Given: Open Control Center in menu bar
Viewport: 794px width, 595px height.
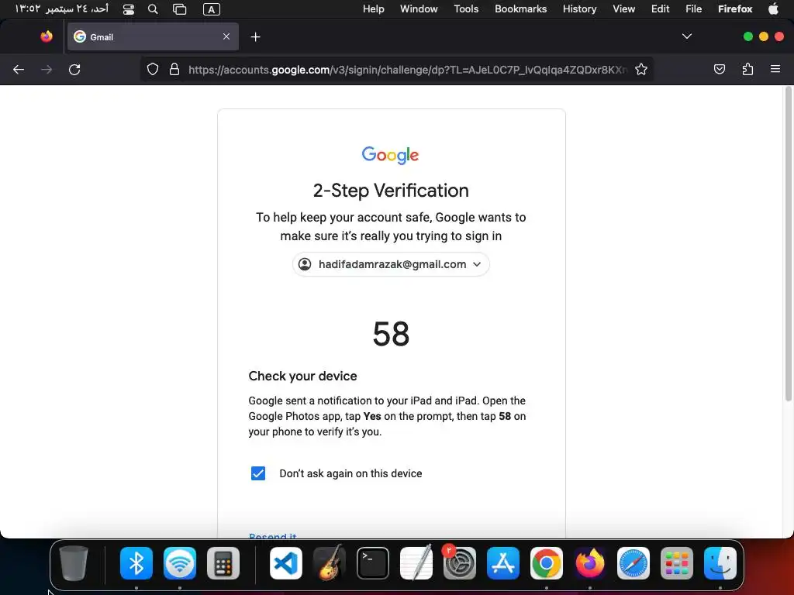Looking at the screenshot, I should click(129, 9).
